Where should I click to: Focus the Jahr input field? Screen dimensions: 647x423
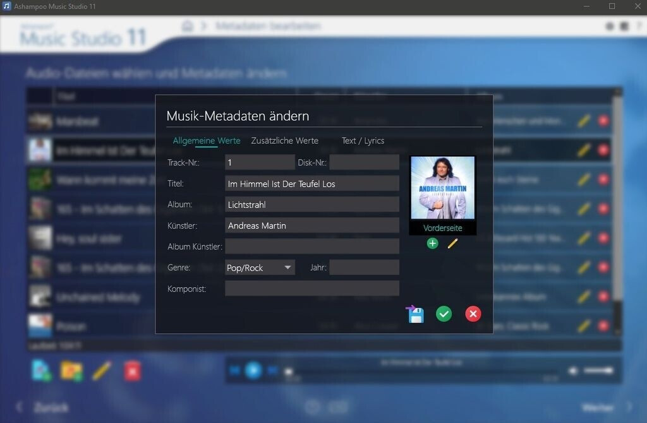(364, 268)
